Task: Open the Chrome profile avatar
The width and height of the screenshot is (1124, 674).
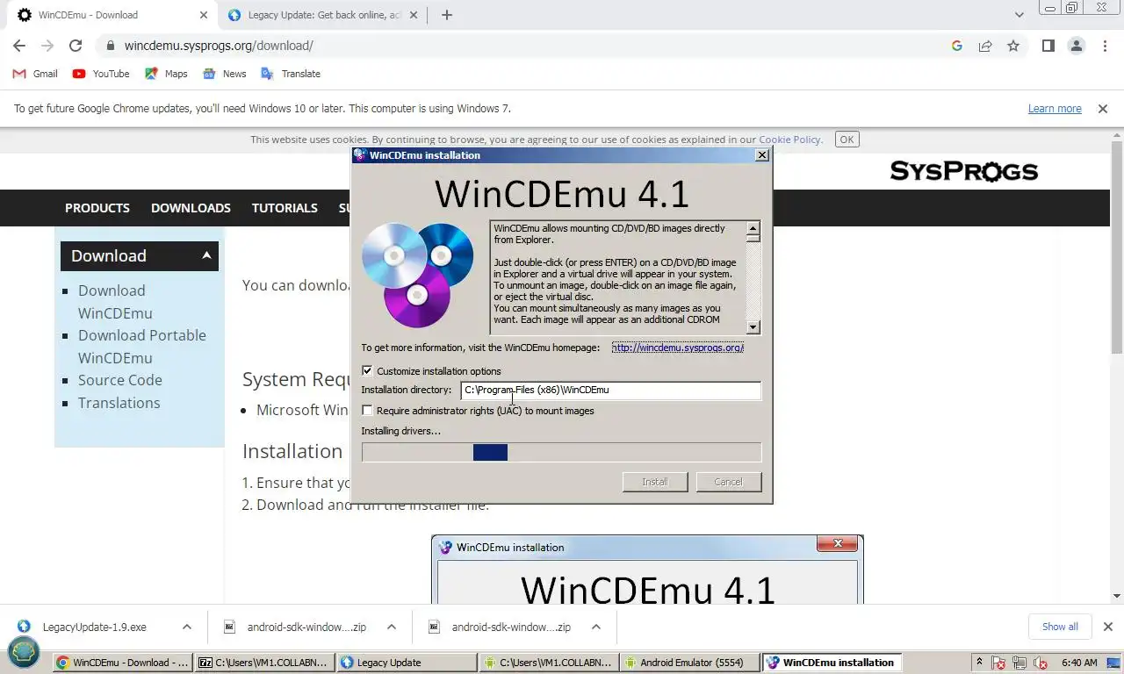Action: pyautogui.click(x=1077, y=46)
